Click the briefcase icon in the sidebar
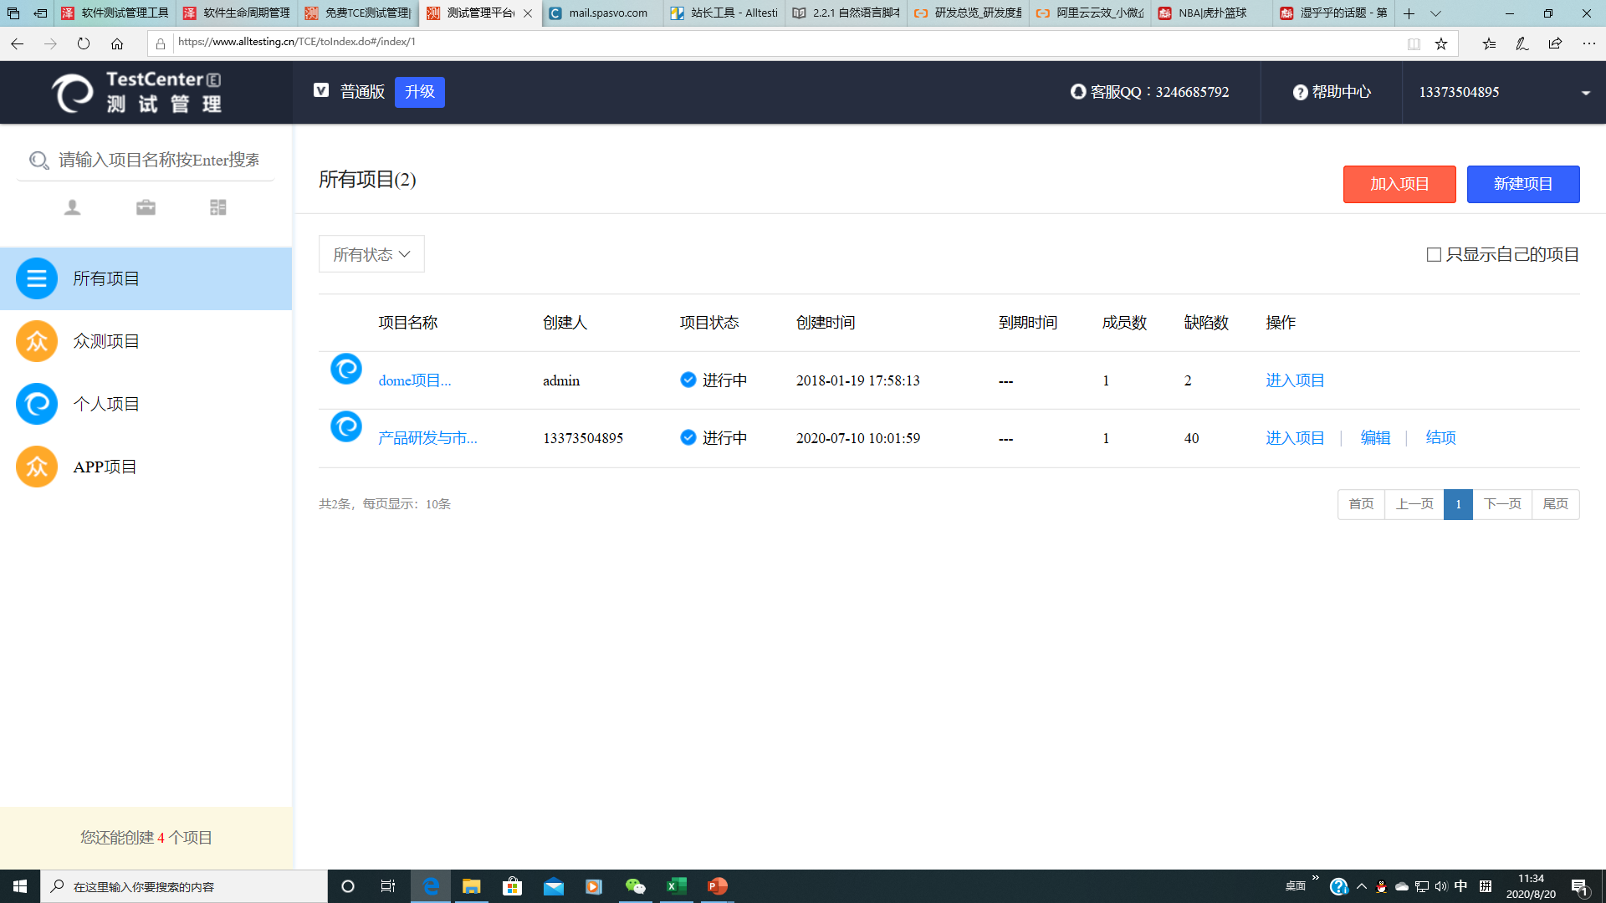Screen dimensions: 1606x903 point(146,207)
